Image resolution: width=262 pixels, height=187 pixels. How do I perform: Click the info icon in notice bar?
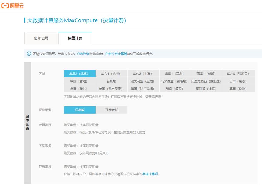[29, 54]
